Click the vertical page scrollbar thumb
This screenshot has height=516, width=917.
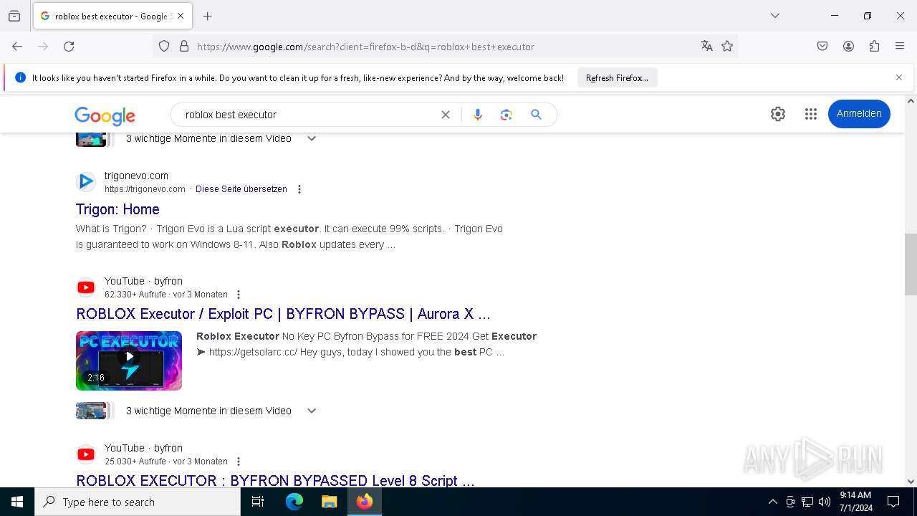tap(911, 264)
